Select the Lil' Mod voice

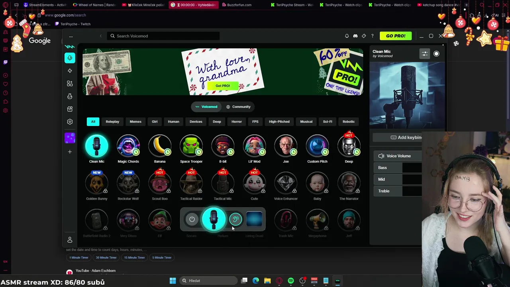[x=254, y=146]
